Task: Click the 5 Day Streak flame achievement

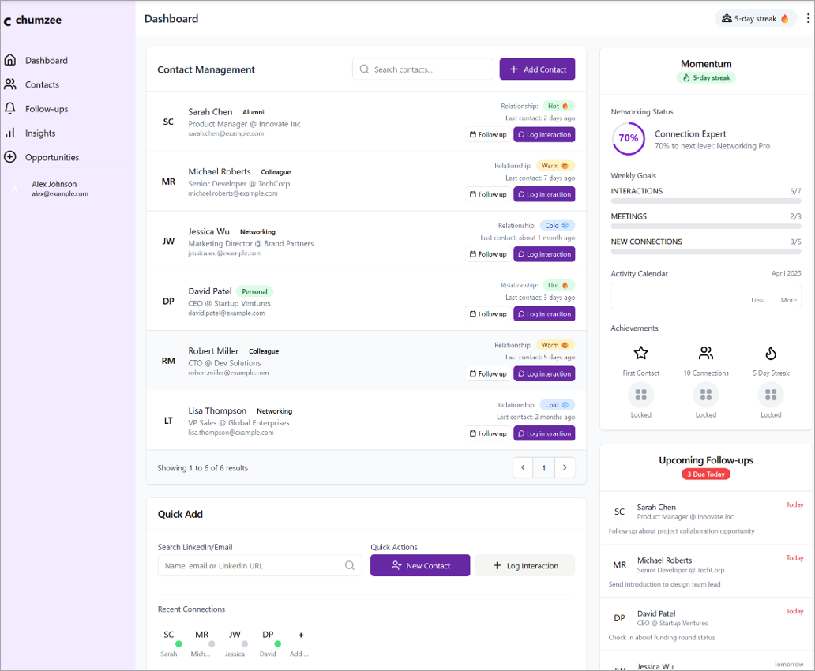Action: (x=771, y=353)
